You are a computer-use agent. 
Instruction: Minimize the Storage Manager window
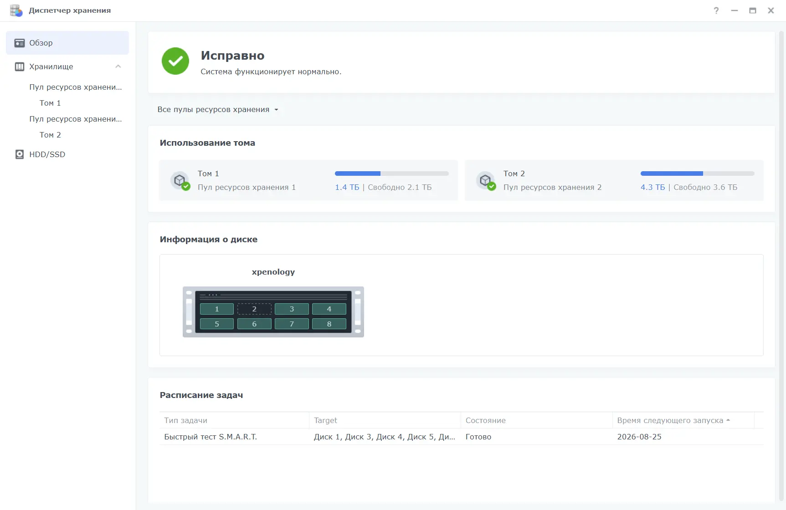click(x=735, y=10)
